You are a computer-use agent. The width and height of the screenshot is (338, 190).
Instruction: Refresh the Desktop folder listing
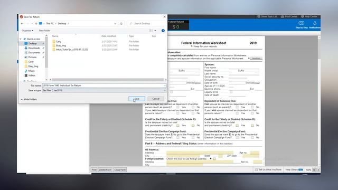pyautogui.click(x=121, y=23)
